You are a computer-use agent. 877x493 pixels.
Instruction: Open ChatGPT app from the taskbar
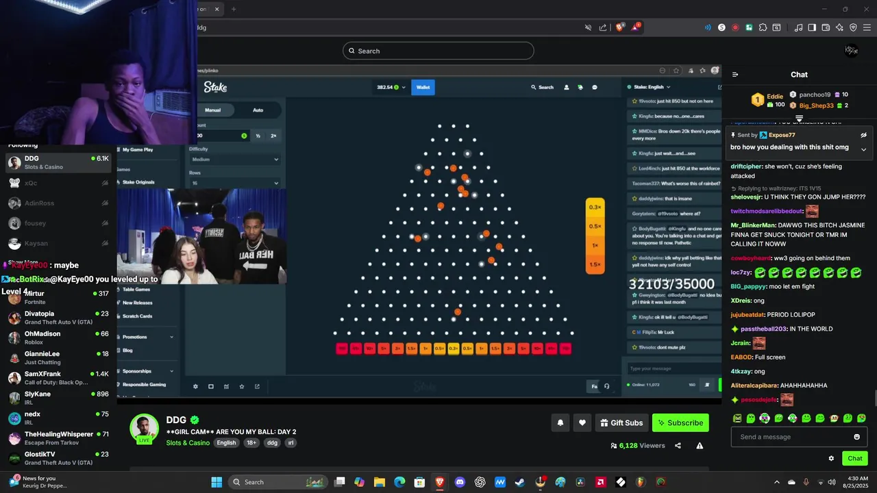[x=480, y=482]
